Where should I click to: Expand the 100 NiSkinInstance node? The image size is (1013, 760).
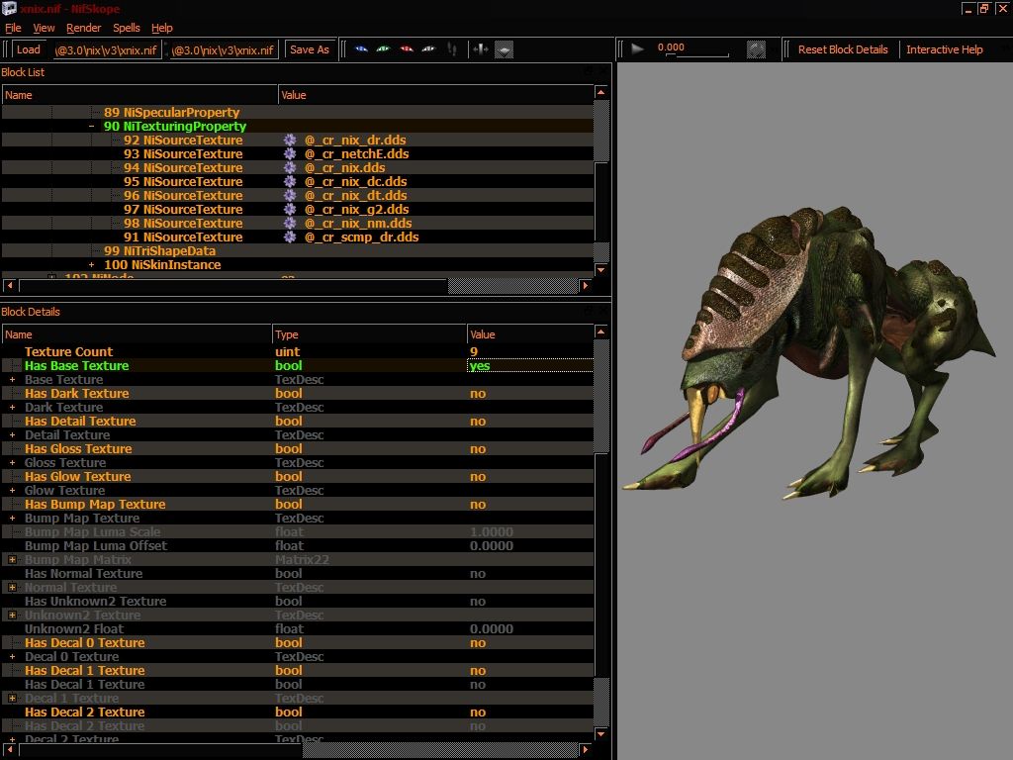click(x=92, y=265)
